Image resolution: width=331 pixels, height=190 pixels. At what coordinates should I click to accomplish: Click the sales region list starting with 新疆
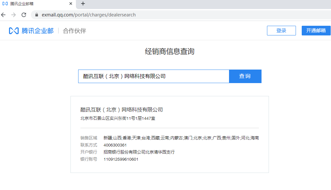click(181, 138)
